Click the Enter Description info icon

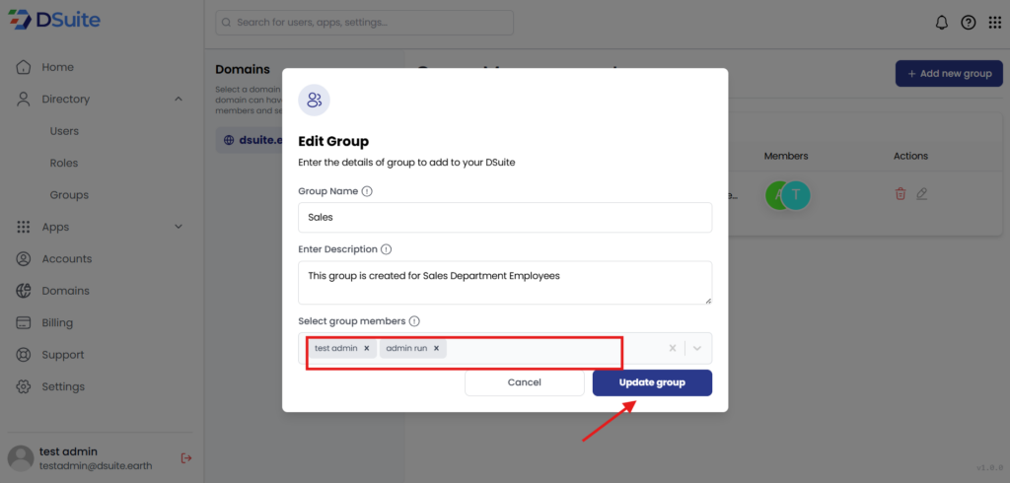[x=386, y=249]
